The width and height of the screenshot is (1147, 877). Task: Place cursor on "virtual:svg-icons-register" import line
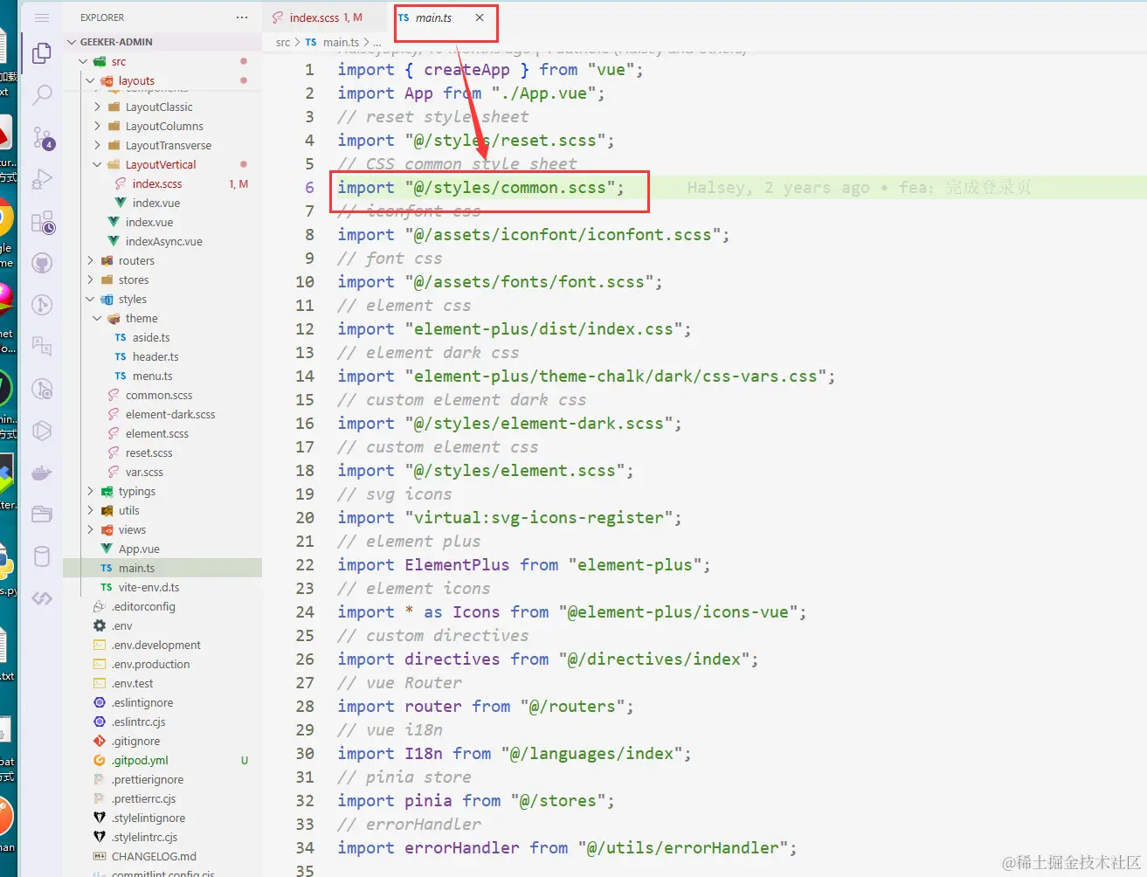tap(509, 517)
